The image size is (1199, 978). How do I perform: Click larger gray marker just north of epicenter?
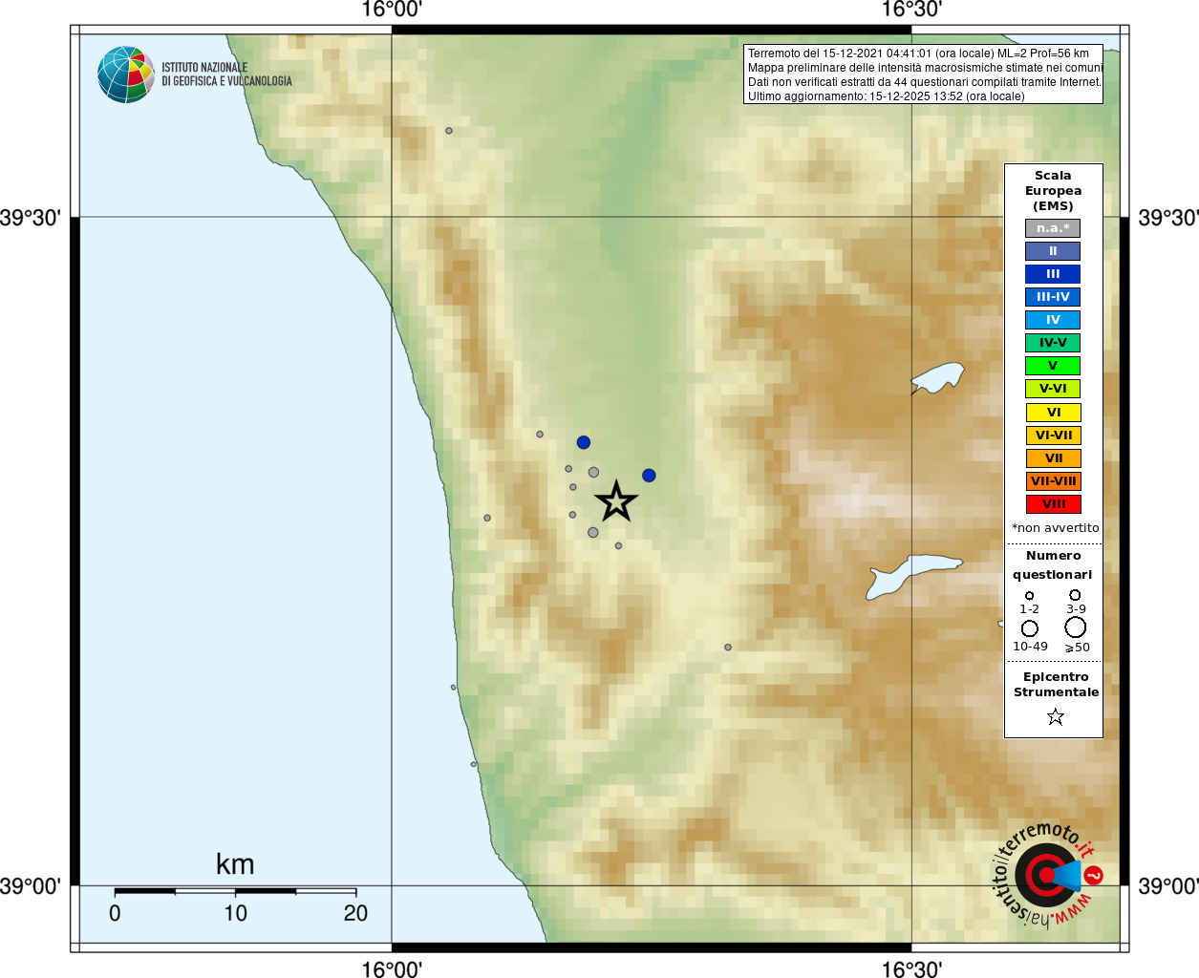click(593, 472)
